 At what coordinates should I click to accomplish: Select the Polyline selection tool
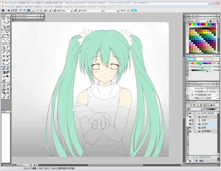(x=8, y=31)
